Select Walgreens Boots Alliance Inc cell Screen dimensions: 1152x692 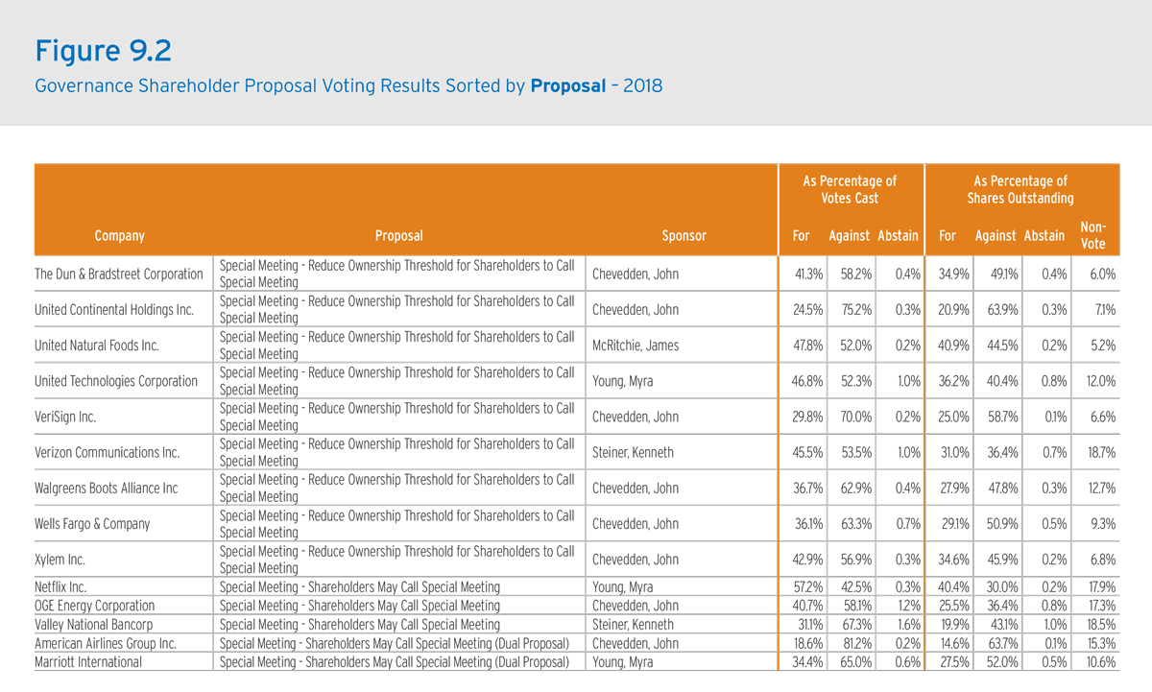(x=107, y=489)
